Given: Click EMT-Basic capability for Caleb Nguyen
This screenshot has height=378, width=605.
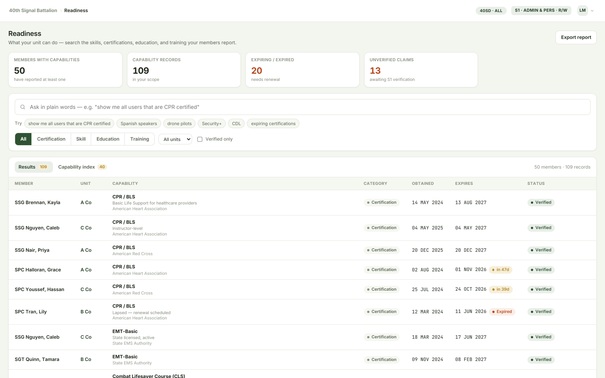Looking at the screenshot, I should pyautogui.click(x=125, y=332).
